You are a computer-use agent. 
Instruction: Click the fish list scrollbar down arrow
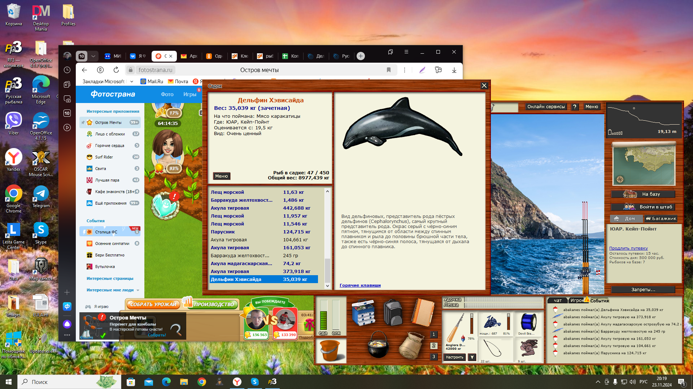coord(327,286)
